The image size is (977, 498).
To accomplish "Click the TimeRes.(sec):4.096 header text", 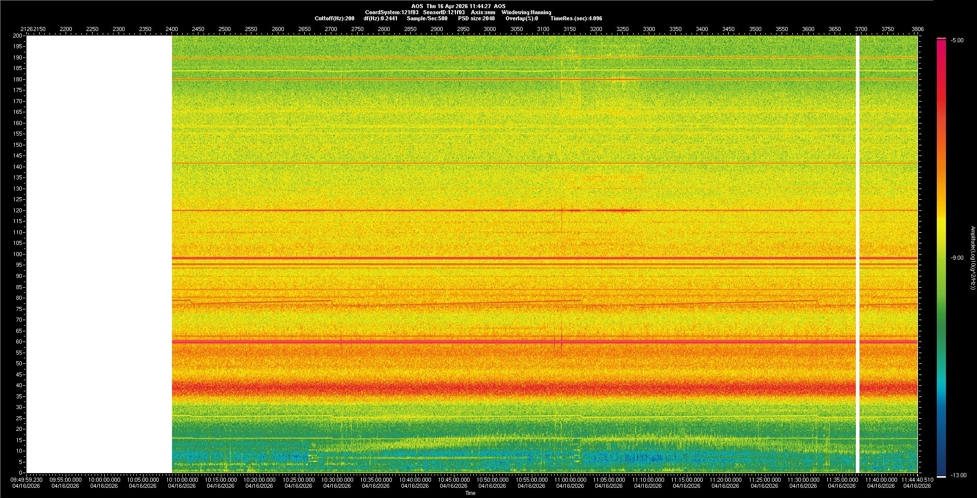I will tap(576, 19).
